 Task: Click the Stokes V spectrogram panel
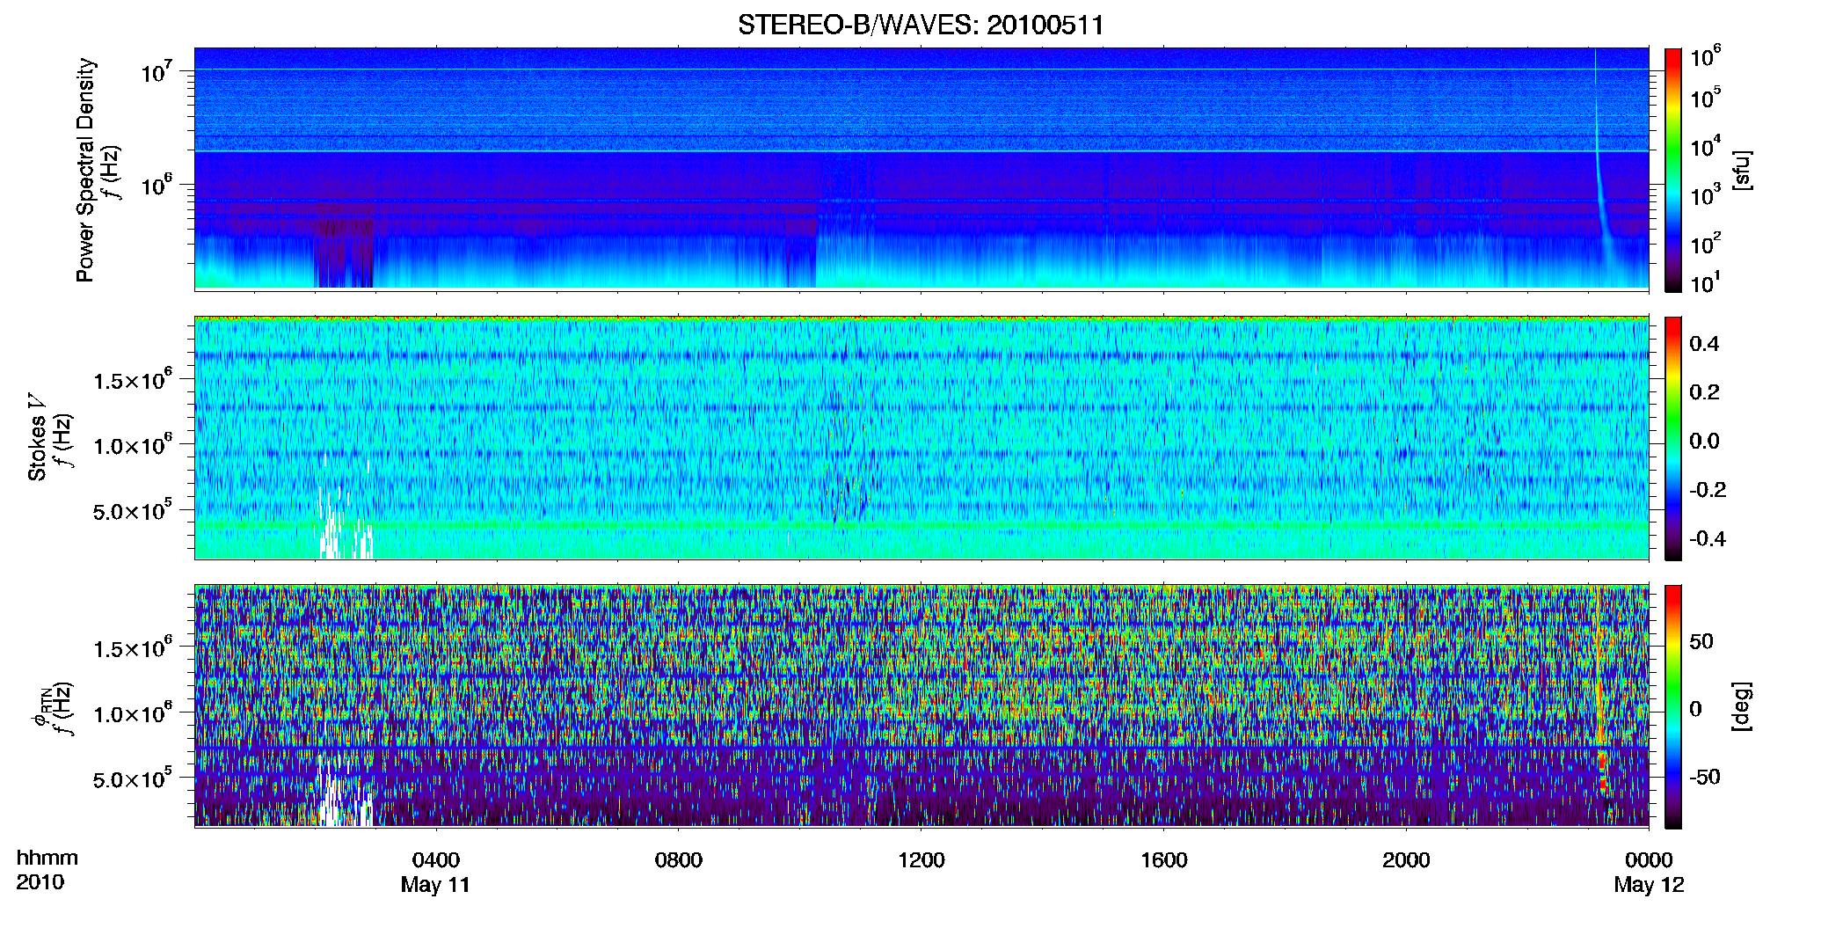(921, 438)
